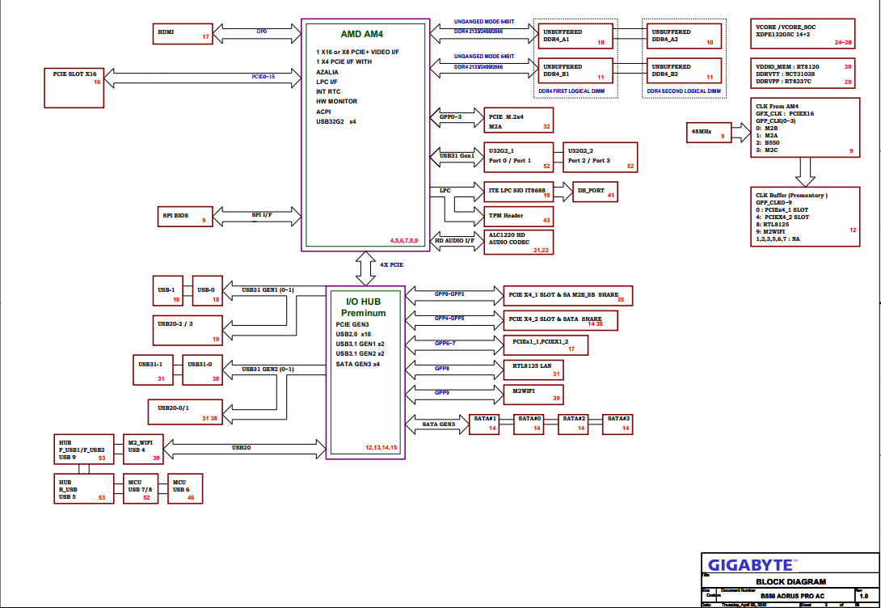Click the DP0 arrow label
Image resolution: width=881 pixels, height=608 pixels.
point(262,32)
